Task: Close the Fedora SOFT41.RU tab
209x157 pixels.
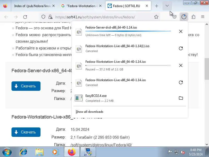Action: (x=147, y=6)
